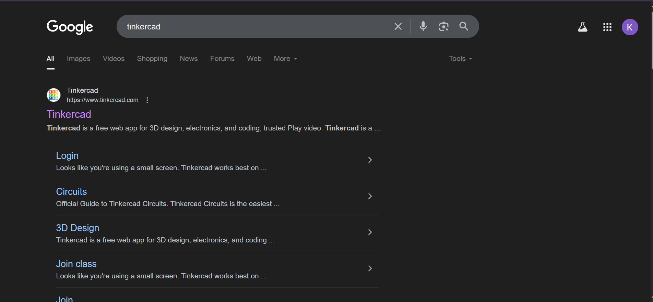Start voice search with microphone icon
The width and height of the screenshot is (653, 302).
pos(423,26)
